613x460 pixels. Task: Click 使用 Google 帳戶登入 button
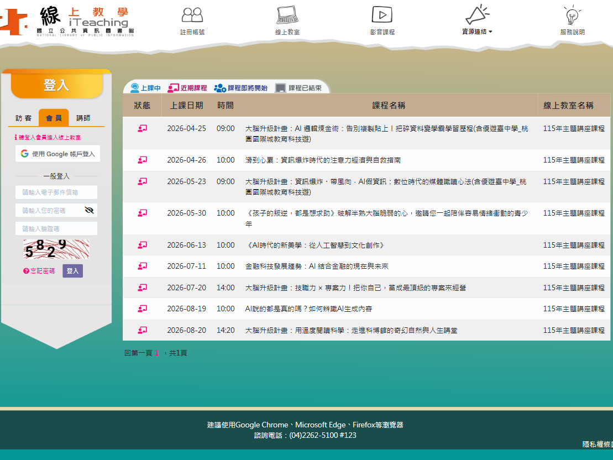[x=57, y=154]
